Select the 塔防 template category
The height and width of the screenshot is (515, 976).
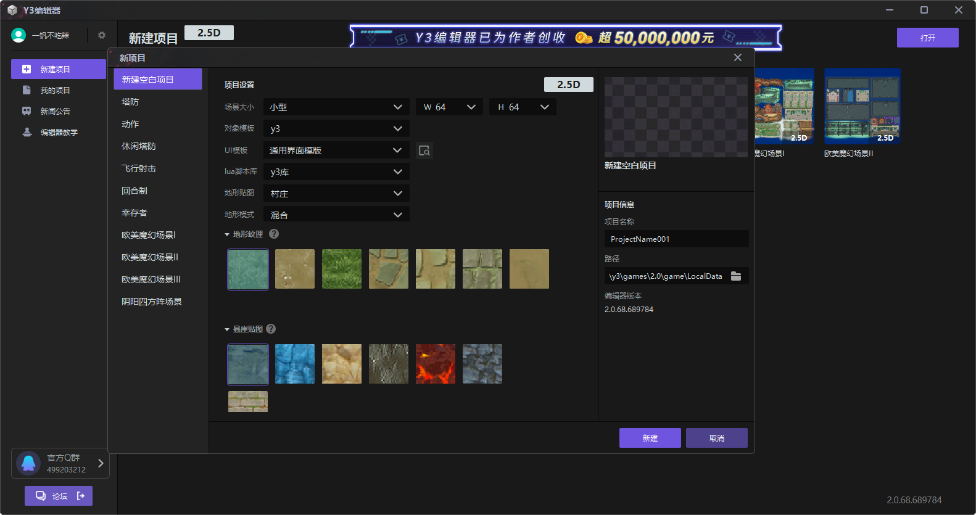coord(130,102)
